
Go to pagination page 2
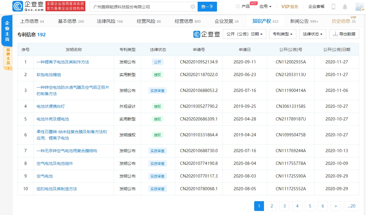[271, 206]
